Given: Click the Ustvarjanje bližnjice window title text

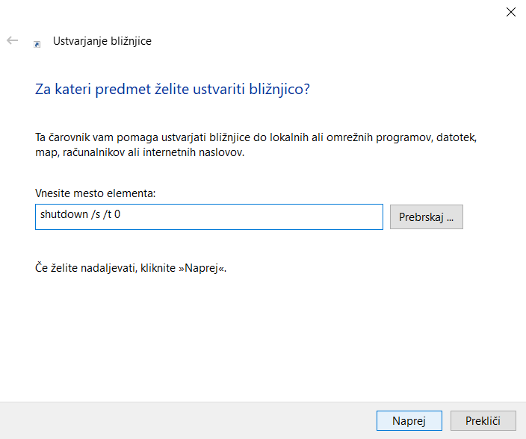Looking at the screenshot, I should click(102, 41).
